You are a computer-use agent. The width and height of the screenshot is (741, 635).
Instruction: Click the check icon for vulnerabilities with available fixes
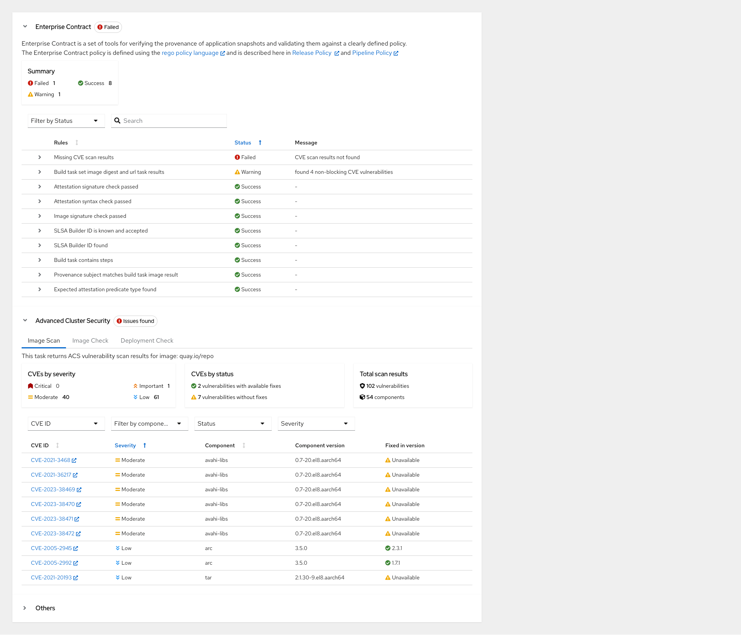coord(194,386)
